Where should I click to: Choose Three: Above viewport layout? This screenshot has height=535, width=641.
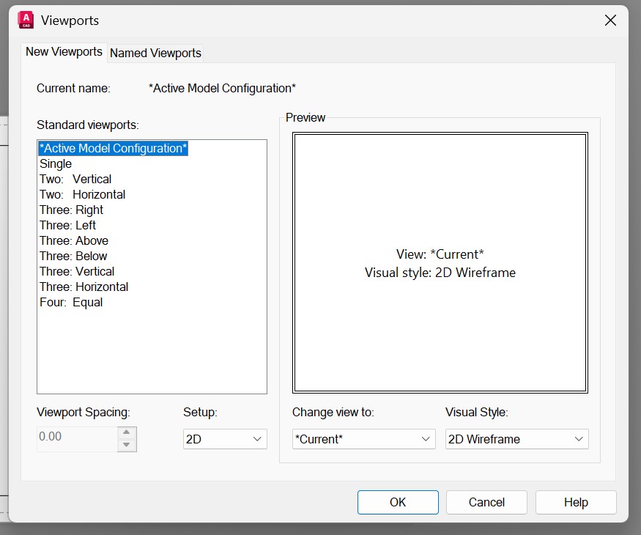[x=74, y=240]
